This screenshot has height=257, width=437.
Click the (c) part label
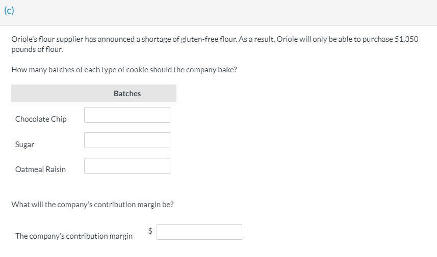[x=9, y=12]
